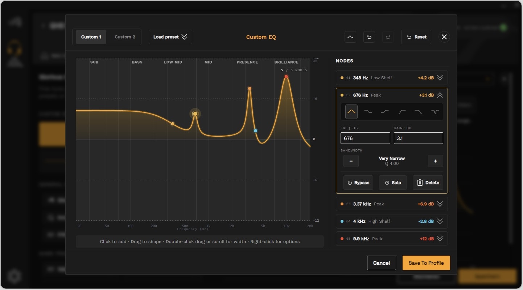Increase bandwidth with the plus button

tap(436, 161)
